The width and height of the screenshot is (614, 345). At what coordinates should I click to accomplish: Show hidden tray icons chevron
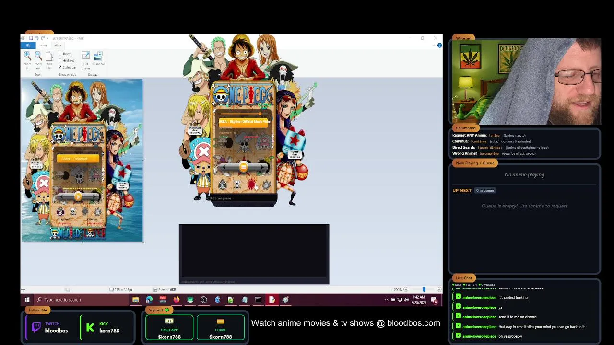pos(386,300)
